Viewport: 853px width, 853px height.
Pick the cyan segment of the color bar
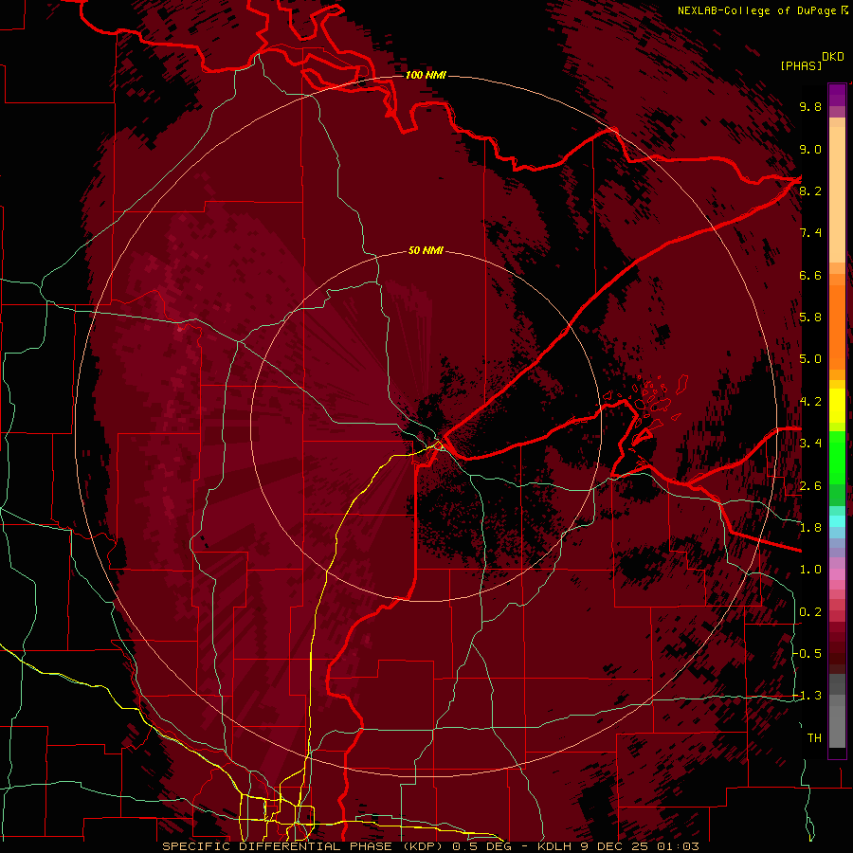click(x=837, y=520)
